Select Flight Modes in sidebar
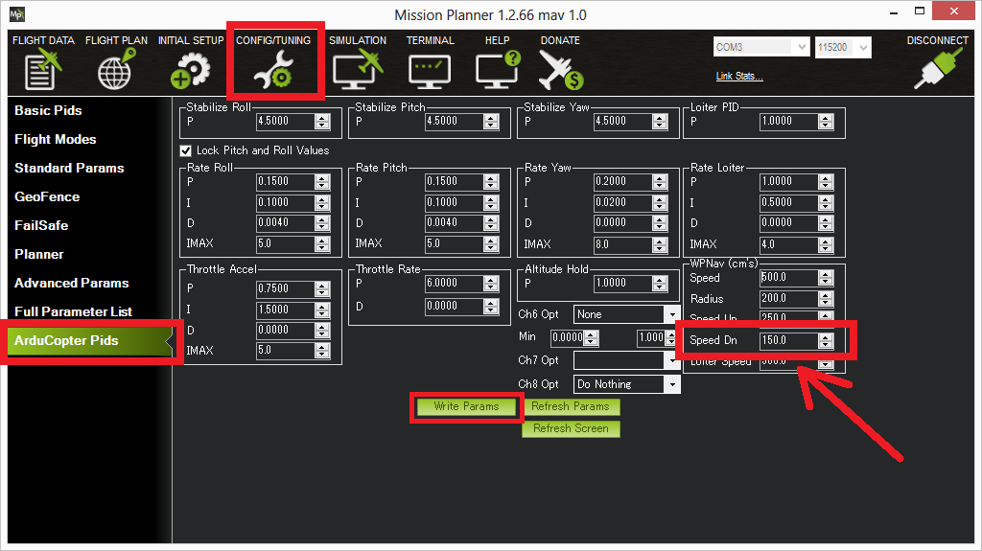The image size is (982, 551). [56, 139]
